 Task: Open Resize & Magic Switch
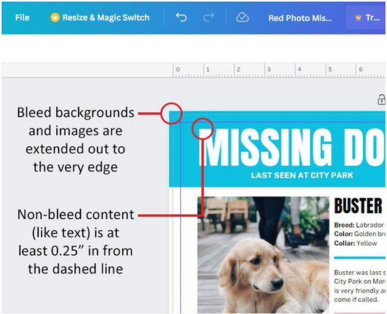[105, 18]
